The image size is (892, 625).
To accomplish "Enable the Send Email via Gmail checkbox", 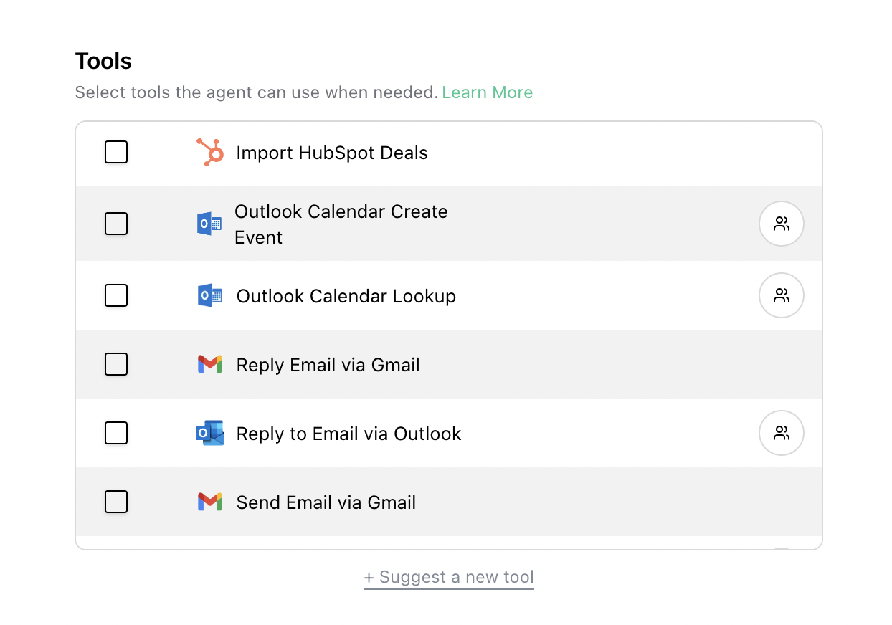I will [116, 502].
